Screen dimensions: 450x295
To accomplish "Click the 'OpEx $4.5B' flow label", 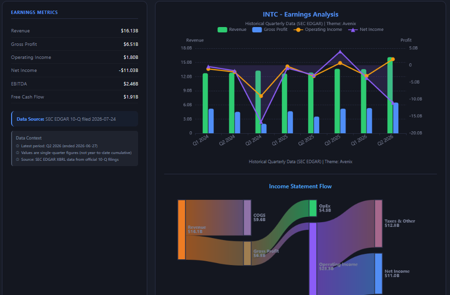I will (x=325, y=209).
